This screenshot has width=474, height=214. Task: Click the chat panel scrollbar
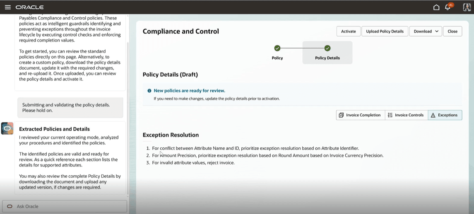[128, 118]
